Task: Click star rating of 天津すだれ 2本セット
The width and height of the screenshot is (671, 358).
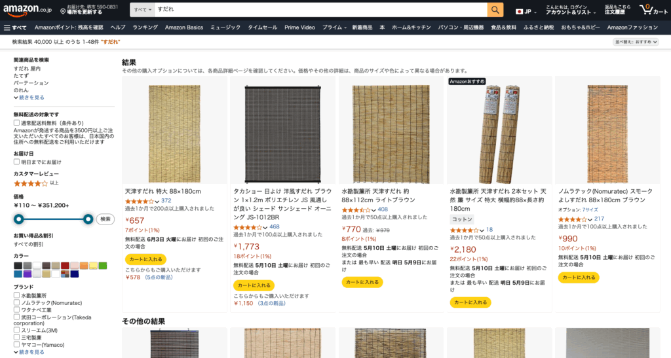Action: point(464,230)
